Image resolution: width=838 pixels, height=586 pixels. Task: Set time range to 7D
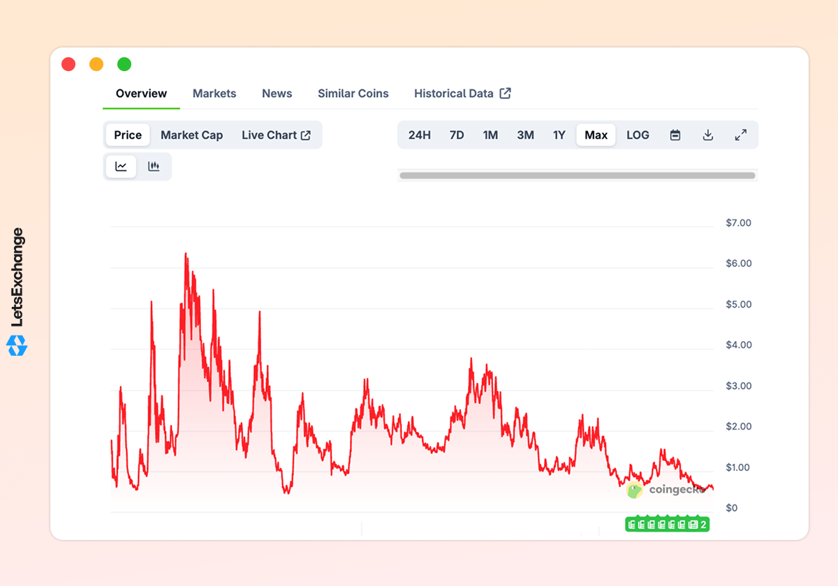click(x=457, y=135)
